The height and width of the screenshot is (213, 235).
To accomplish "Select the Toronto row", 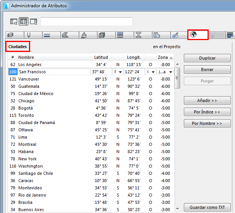I will point(91,115).
